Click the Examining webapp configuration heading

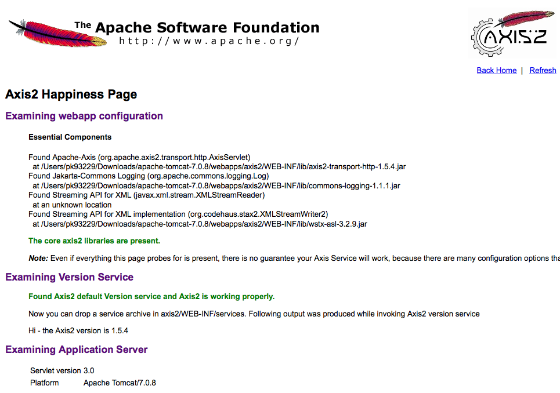[84, 116]
